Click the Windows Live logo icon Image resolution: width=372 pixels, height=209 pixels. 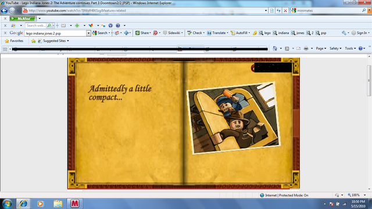13,26
